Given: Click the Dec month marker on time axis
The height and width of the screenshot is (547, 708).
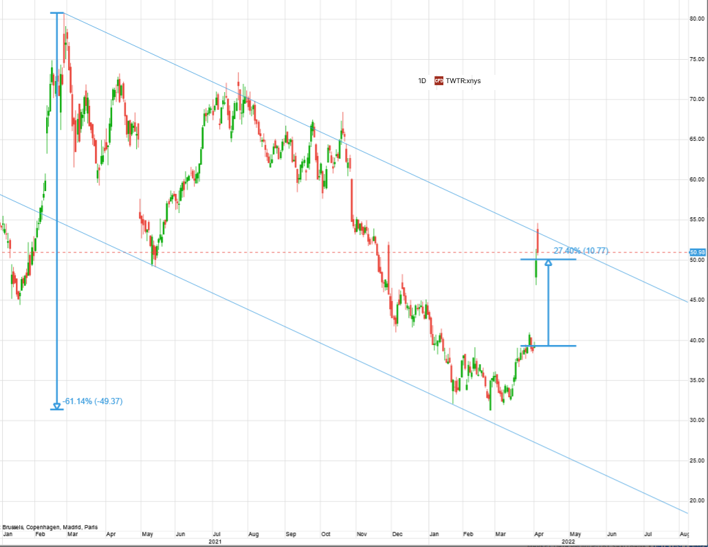Looking at the screenshot, I should pyautogui.click(x=397, y=533).
